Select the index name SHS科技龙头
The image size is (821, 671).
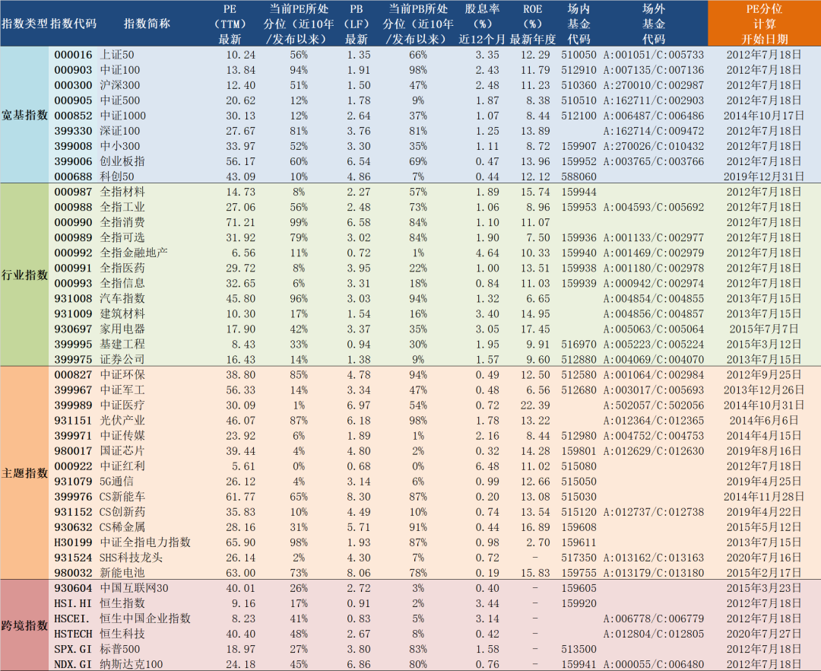click(x=131, y=558)
